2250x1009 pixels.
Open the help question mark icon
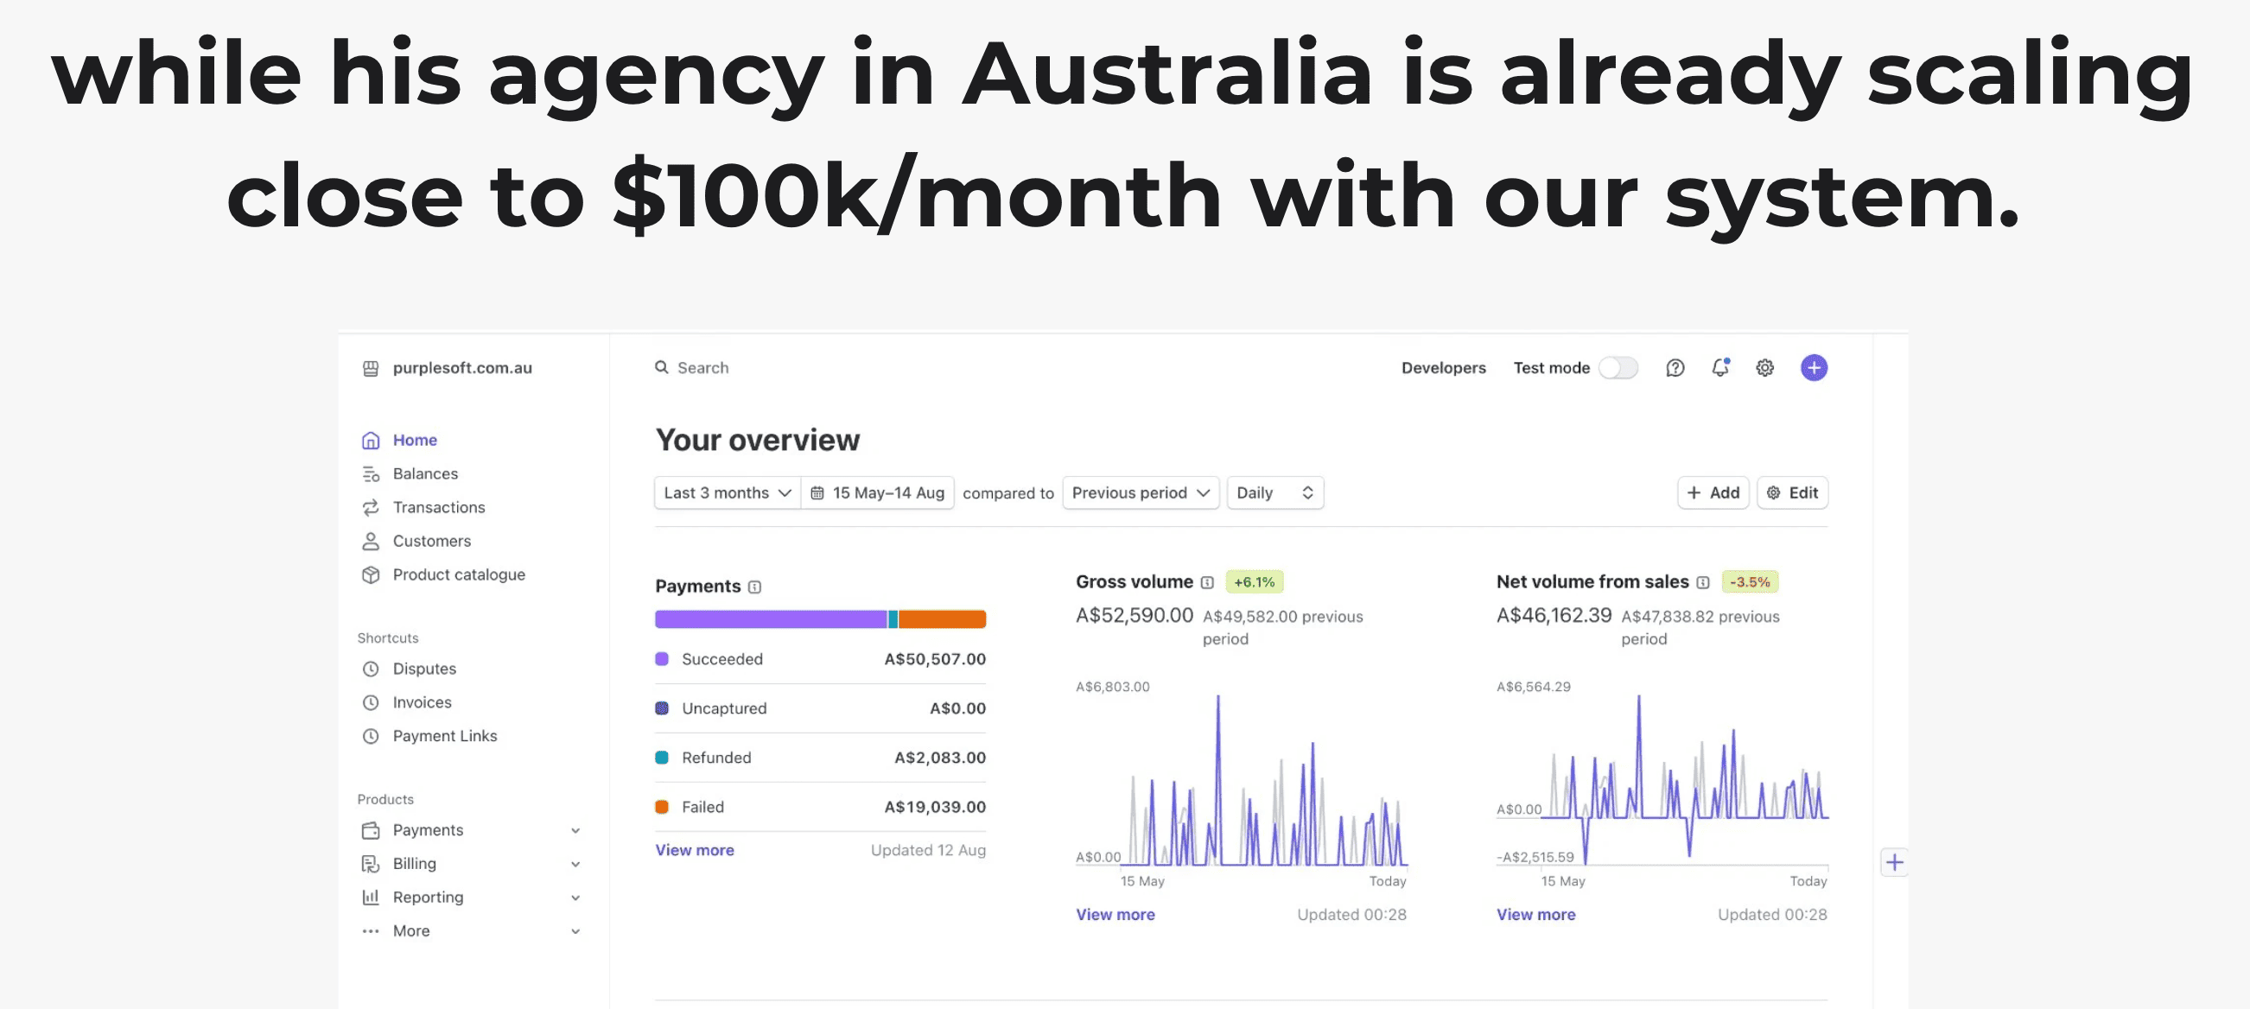point(1675,368)
